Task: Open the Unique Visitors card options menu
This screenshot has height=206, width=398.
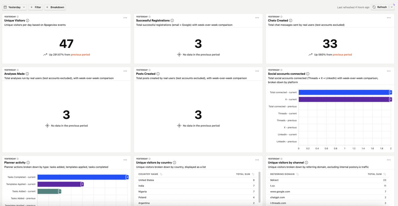Action: pyautogui.click(x=125, y=18)
